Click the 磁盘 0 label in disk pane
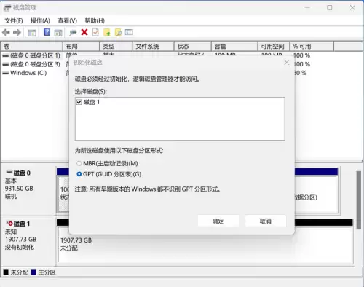364x287 pixels. 22,173
